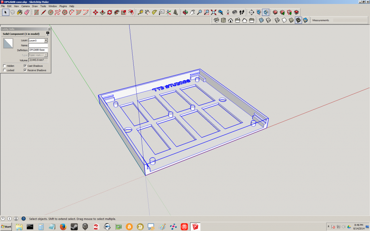The width and height of the screenshot is (370, 231).
Task: Open the Layer dropdown showing Layer0
Action: [46, 41]
